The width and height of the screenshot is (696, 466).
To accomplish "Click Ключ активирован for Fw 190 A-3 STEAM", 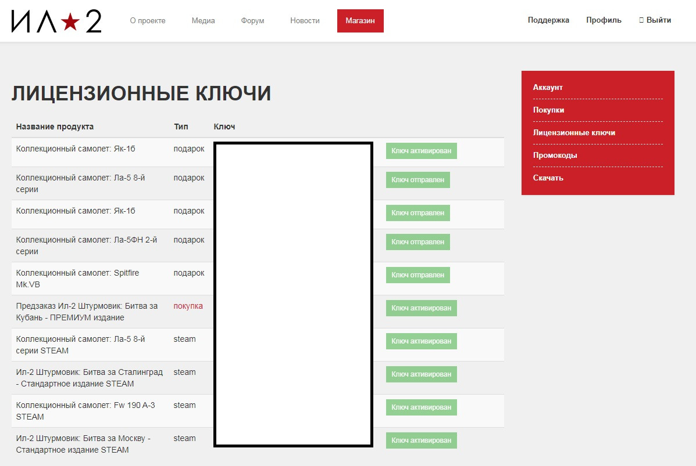I will [421, 407].
